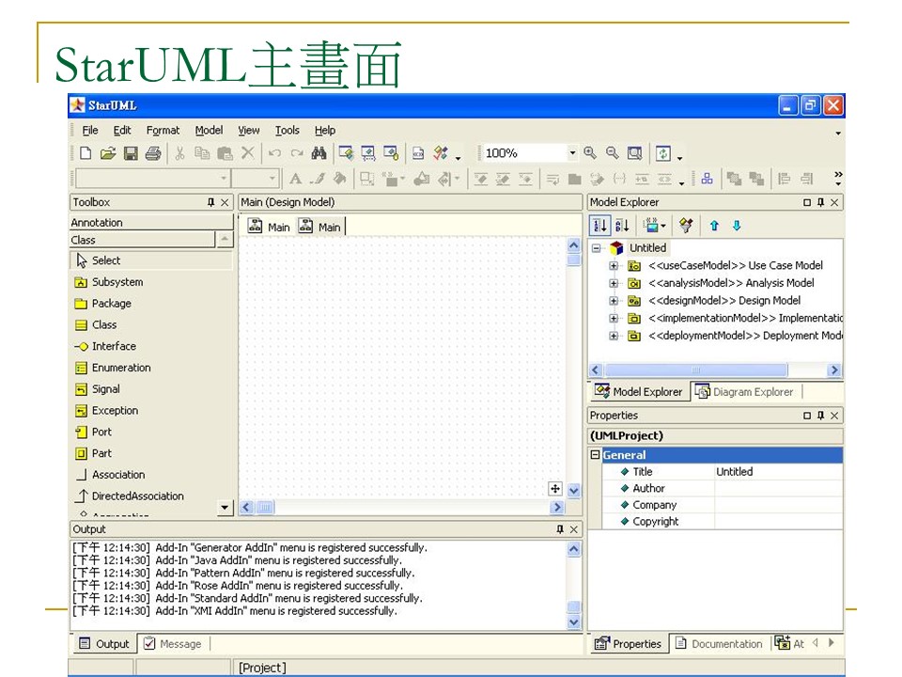Open the Class toolbox section header
902x677 pixels.
pos(142,240)
